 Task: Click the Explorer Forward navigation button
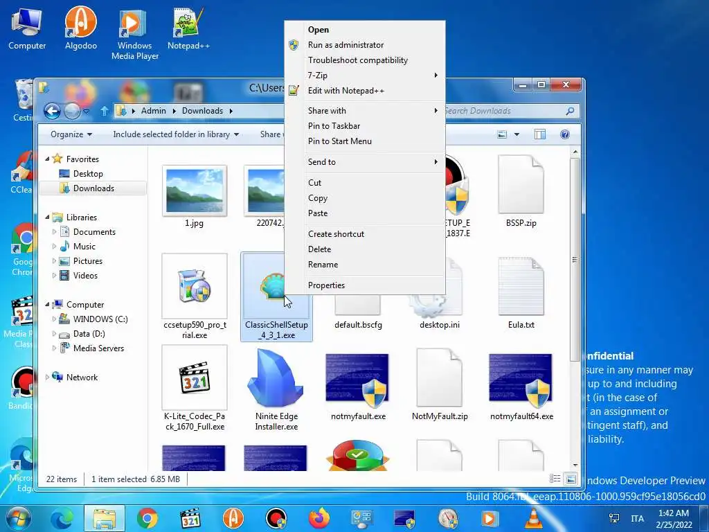point(72,111)
